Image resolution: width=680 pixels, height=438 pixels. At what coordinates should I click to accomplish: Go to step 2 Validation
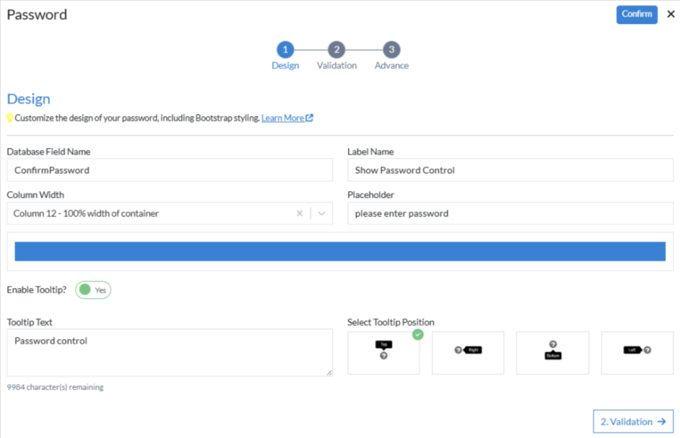(336, 50)
